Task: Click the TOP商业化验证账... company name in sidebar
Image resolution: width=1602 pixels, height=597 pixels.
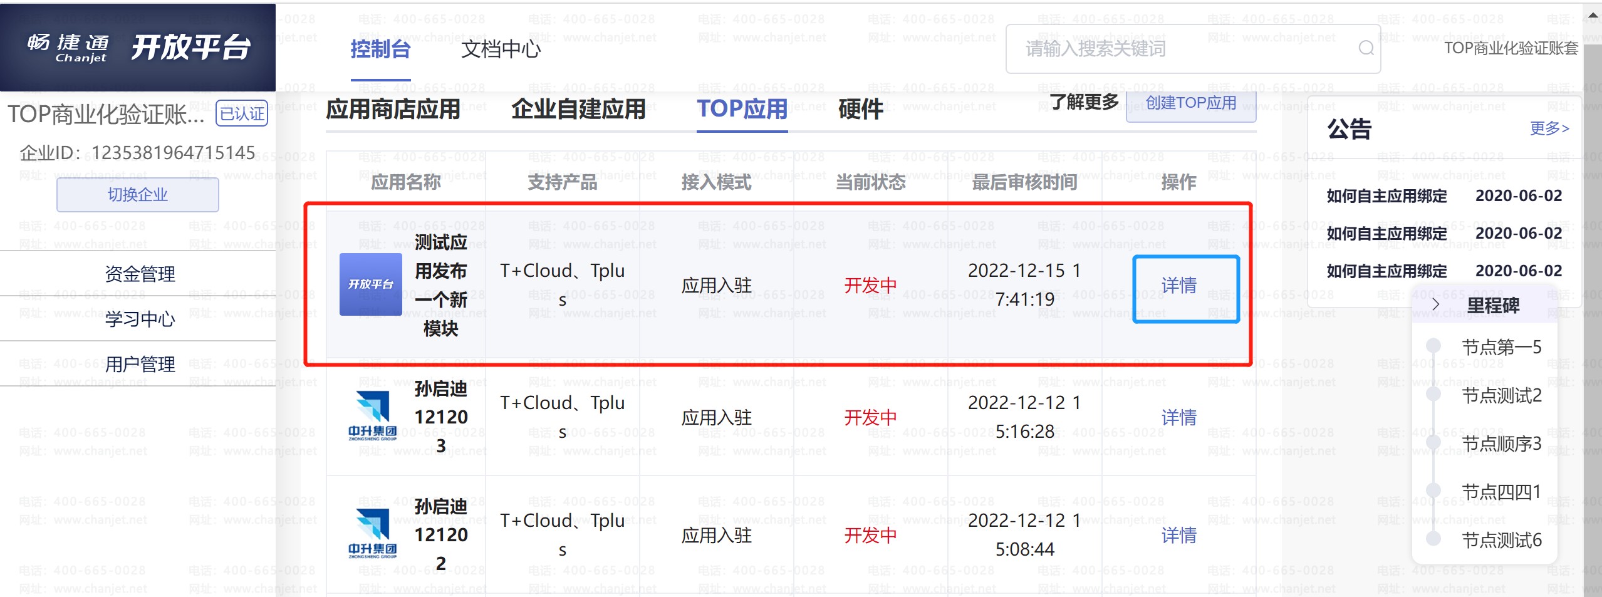Action: (x=107, y=114)
